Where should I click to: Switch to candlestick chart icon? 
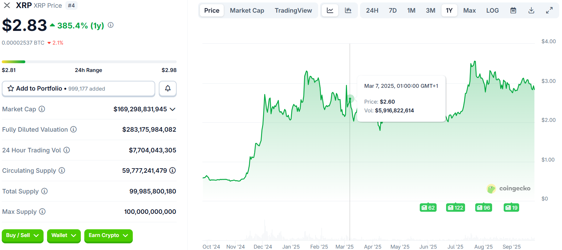[x=348, y=11]
